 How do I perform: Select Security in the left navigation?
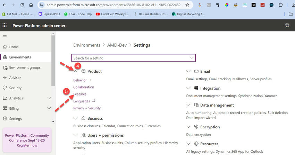coord(15,88)
